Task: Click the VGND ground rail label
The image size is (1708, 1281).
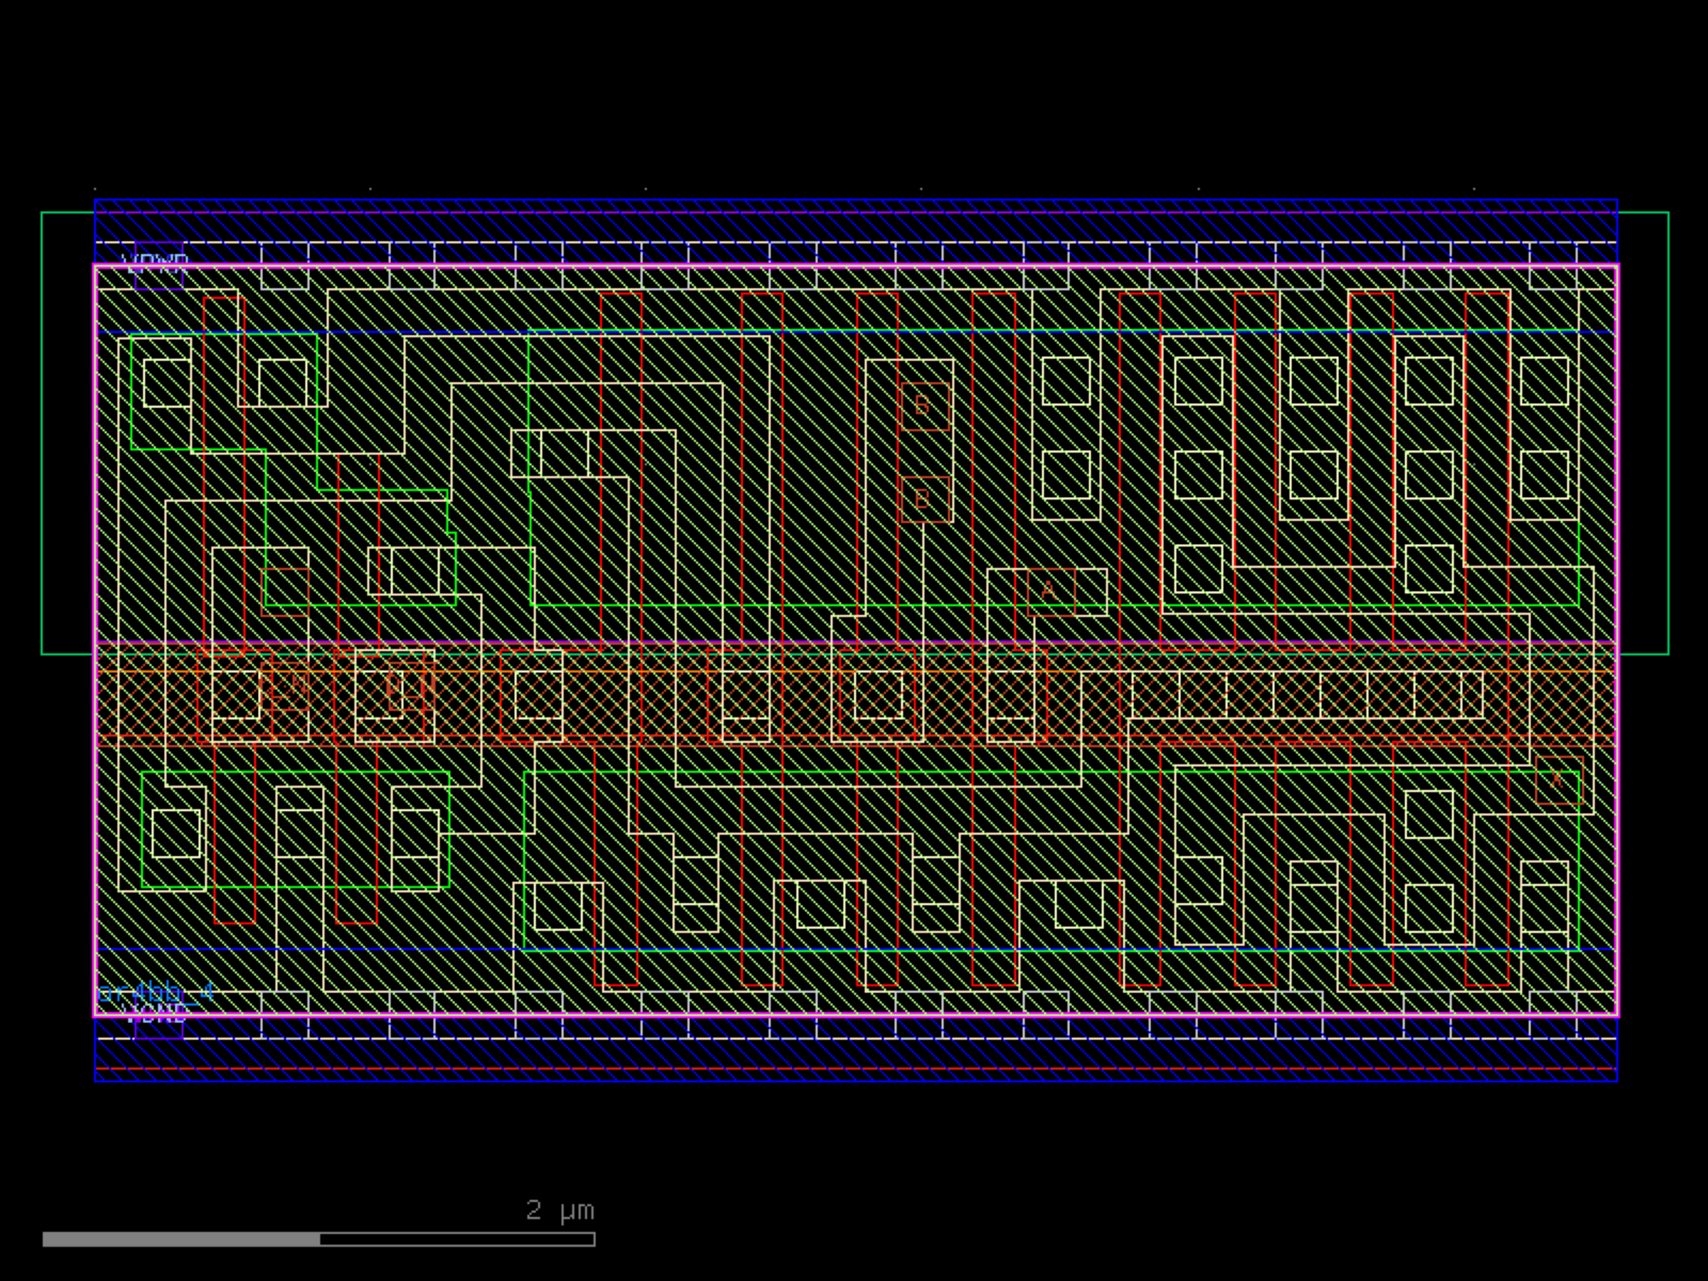Action: pos(155,1014)
